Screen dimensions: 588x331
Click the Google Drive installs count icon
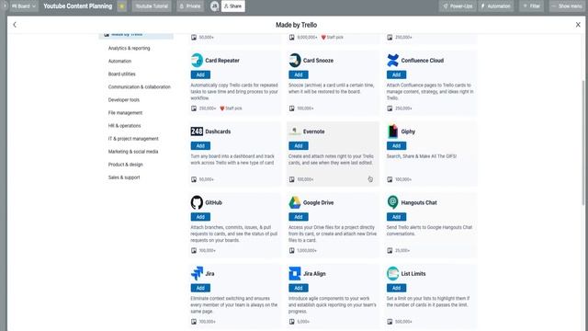point(292,251)
